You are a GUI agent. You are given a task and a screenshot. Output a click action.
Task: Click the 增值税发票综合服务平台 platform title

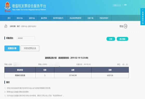pyautogui.click(x=29, y=6)
